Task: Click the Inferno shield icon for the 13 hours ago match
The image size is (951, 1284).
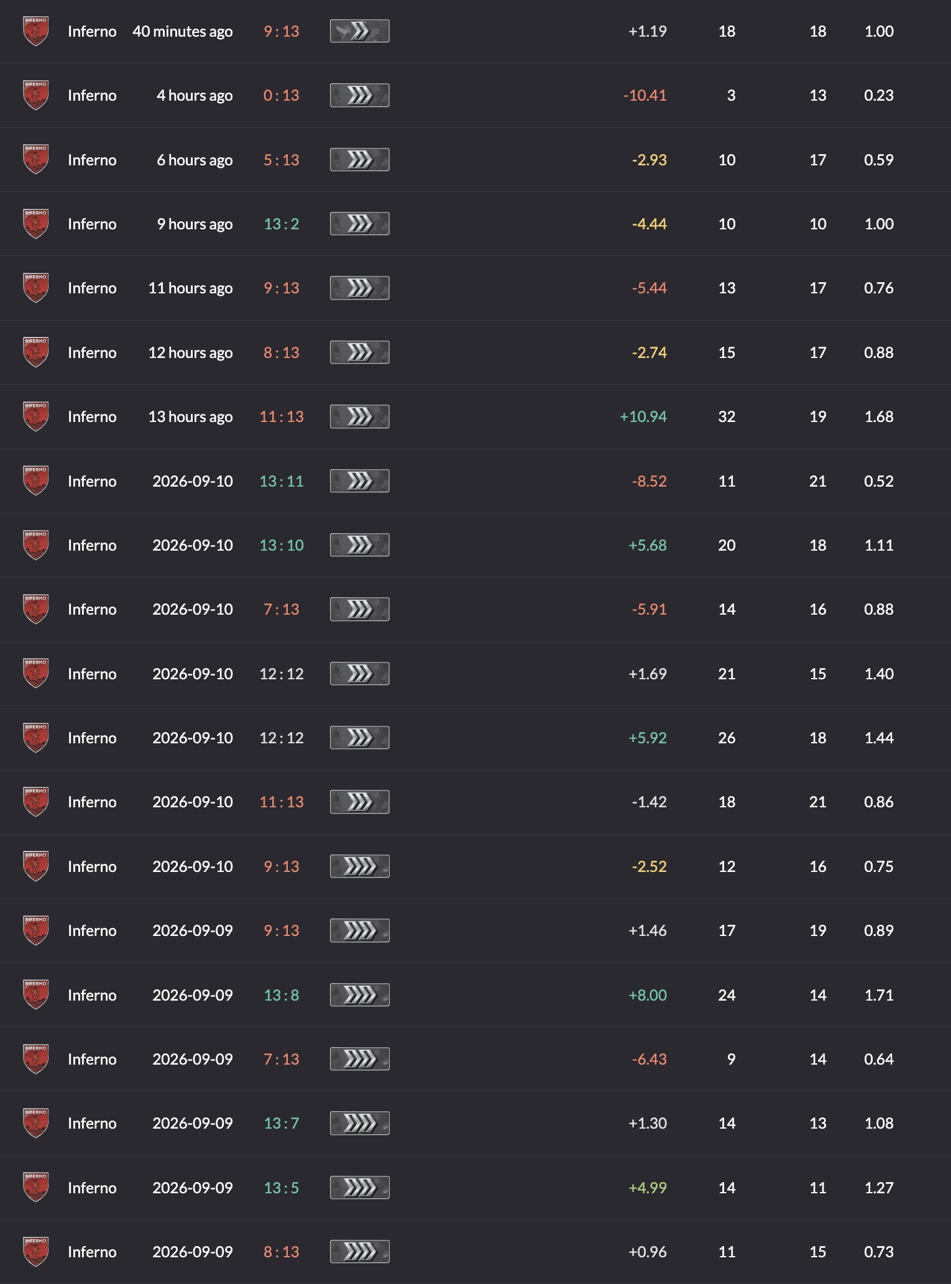Action: tap(35, 416)
